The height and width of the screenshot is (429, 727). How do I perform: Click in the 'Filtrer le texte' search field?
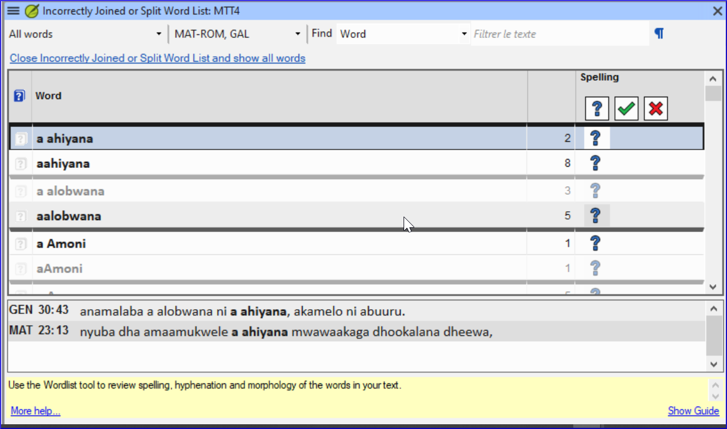pos(558,34)
